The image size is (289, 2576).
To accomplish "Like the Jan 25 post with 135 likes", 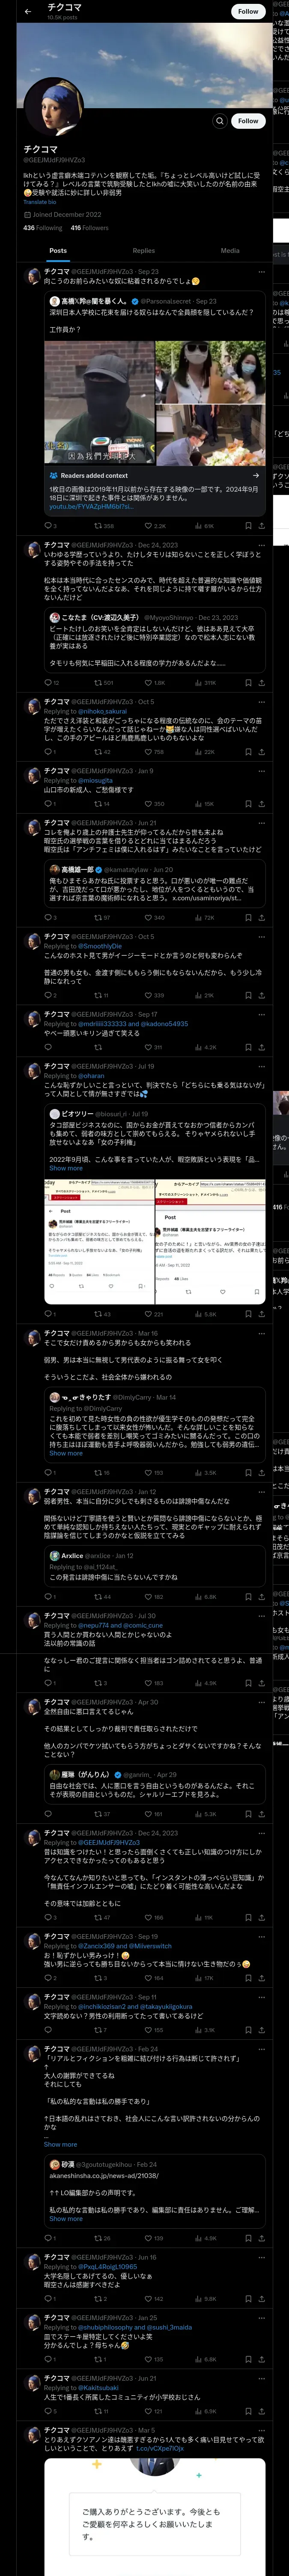I will 155,2360.
